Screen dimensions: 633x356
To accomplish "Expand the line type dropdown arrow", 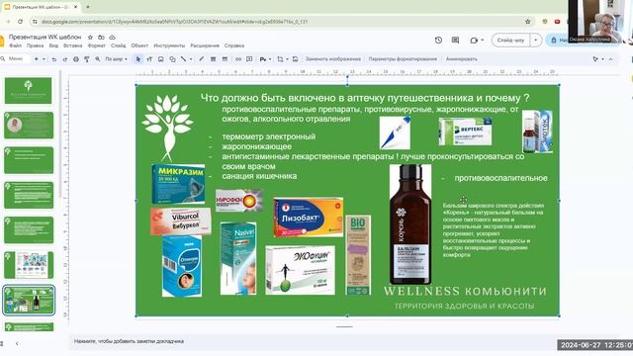I will (191, 59).
